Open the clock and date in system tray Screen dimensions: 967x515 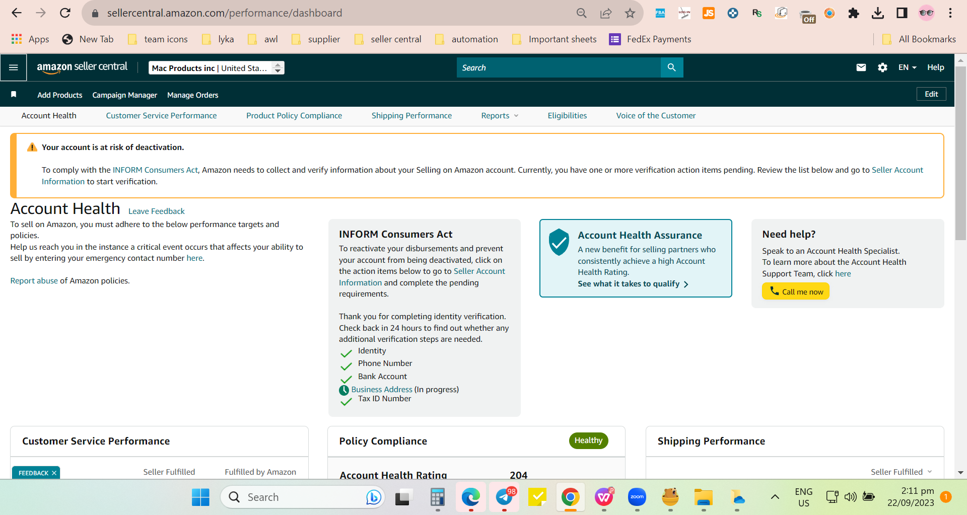(x=911, y=497)
